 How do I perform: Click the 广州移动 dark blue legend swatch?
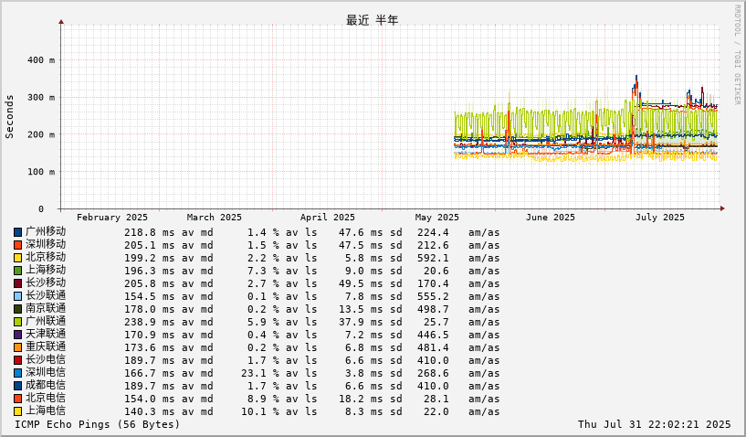click(x=18, y=232)
